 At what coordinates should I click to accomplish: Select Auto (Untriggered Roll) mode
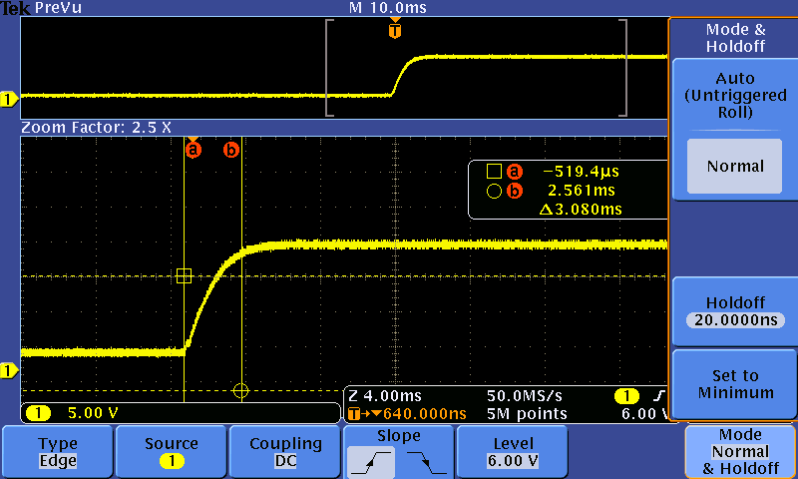pyautogui.click(x=734, y=95)
